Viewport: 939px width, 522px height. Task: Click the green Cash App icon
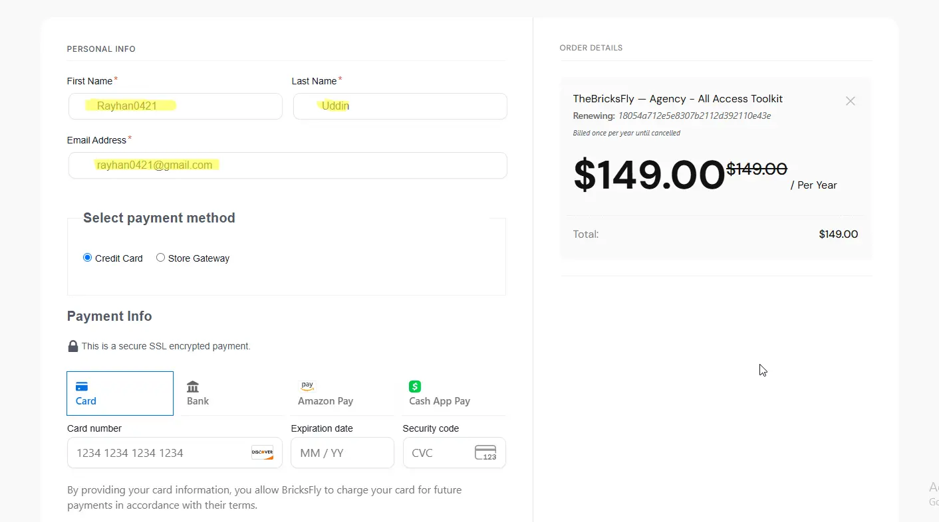[415, 387]
